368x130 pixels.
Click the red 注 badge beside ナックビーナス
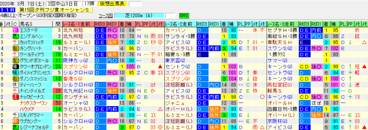pyautogui.click(x=15, y=97)
